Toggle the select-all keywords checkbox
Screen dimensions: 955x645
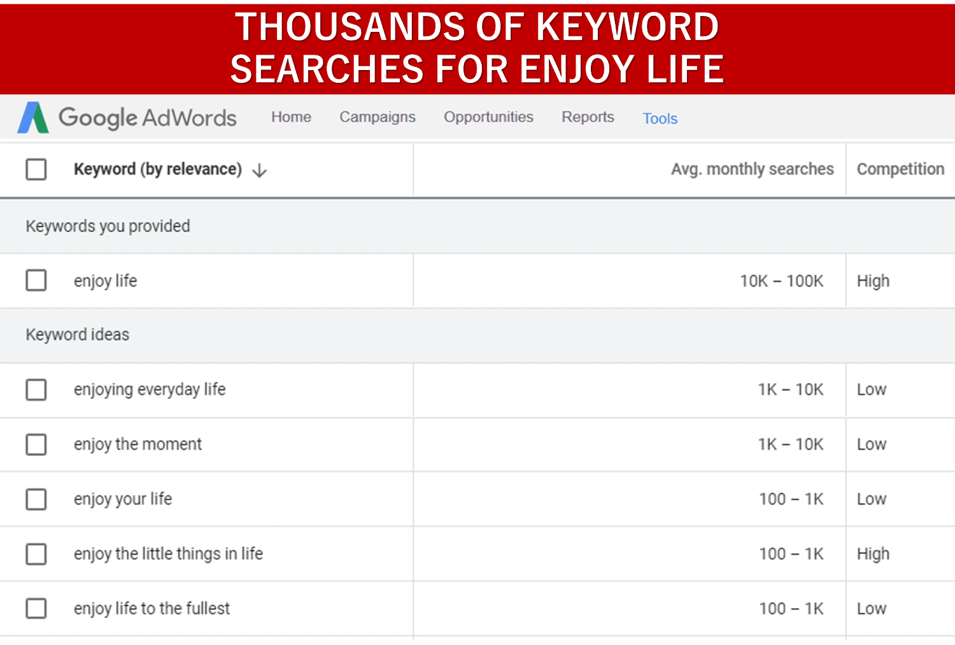pyautogui.click(x=36, y=169)
